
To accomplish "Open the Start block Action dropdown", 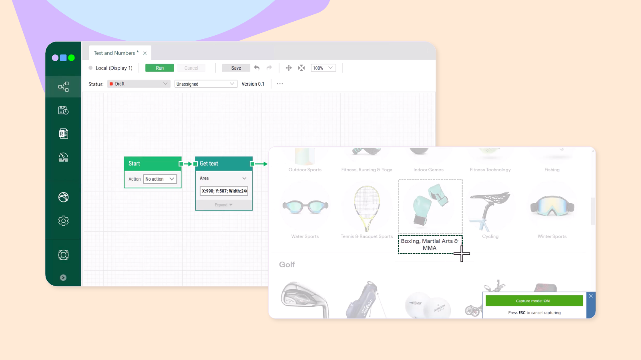I will point(160,179).
